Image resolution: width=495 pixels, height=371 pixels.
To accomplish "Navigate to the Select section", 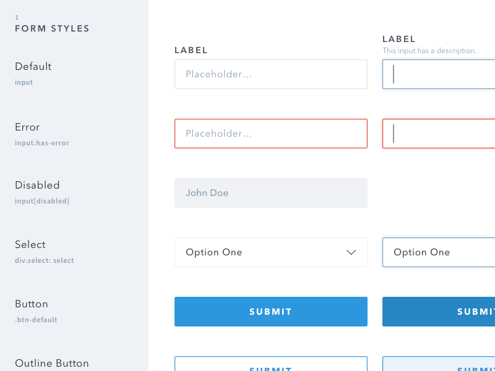I will (30, 244).
